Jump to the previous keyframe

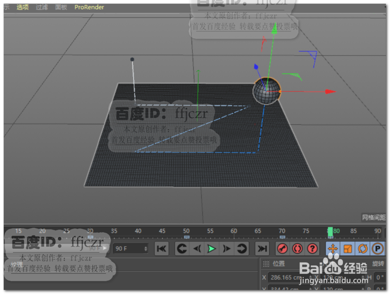[x=182, y=248]
